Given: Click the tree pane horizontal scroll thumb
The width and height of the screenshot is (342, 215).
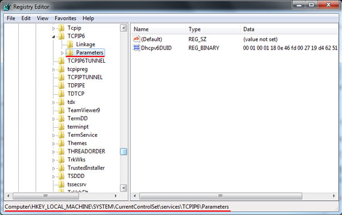Looking at the screenshot, I should tap(46, 196).
